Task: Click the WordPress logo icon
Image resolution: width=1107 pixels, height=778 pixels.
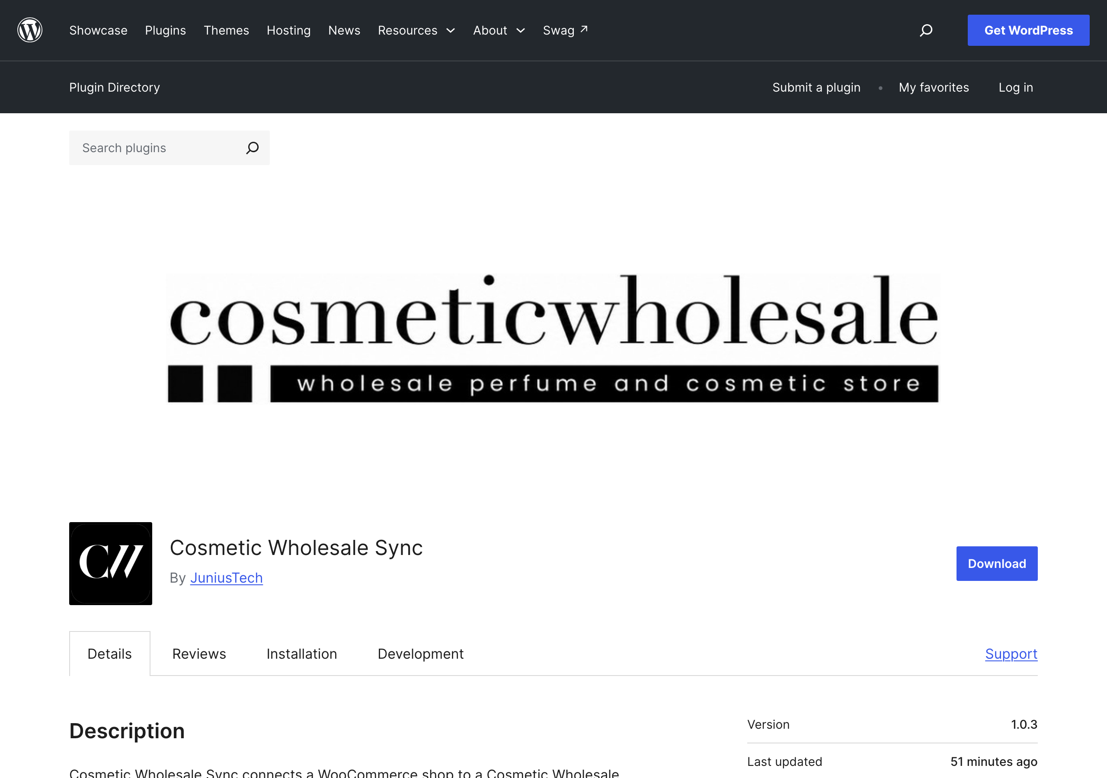Action: (30, 30)
